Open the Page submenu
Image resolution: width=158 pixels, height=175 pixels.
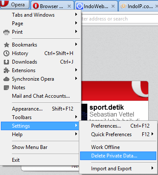(40, 23)
